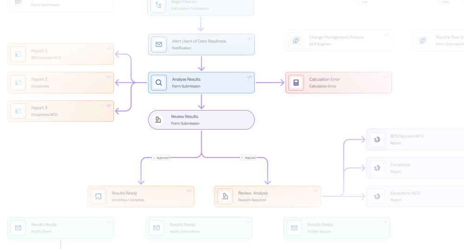Open code view icon on Notify Subscribers node
The height and width of the screenshot is (249, 464).
pyautogui.click(x=247, y=223)
